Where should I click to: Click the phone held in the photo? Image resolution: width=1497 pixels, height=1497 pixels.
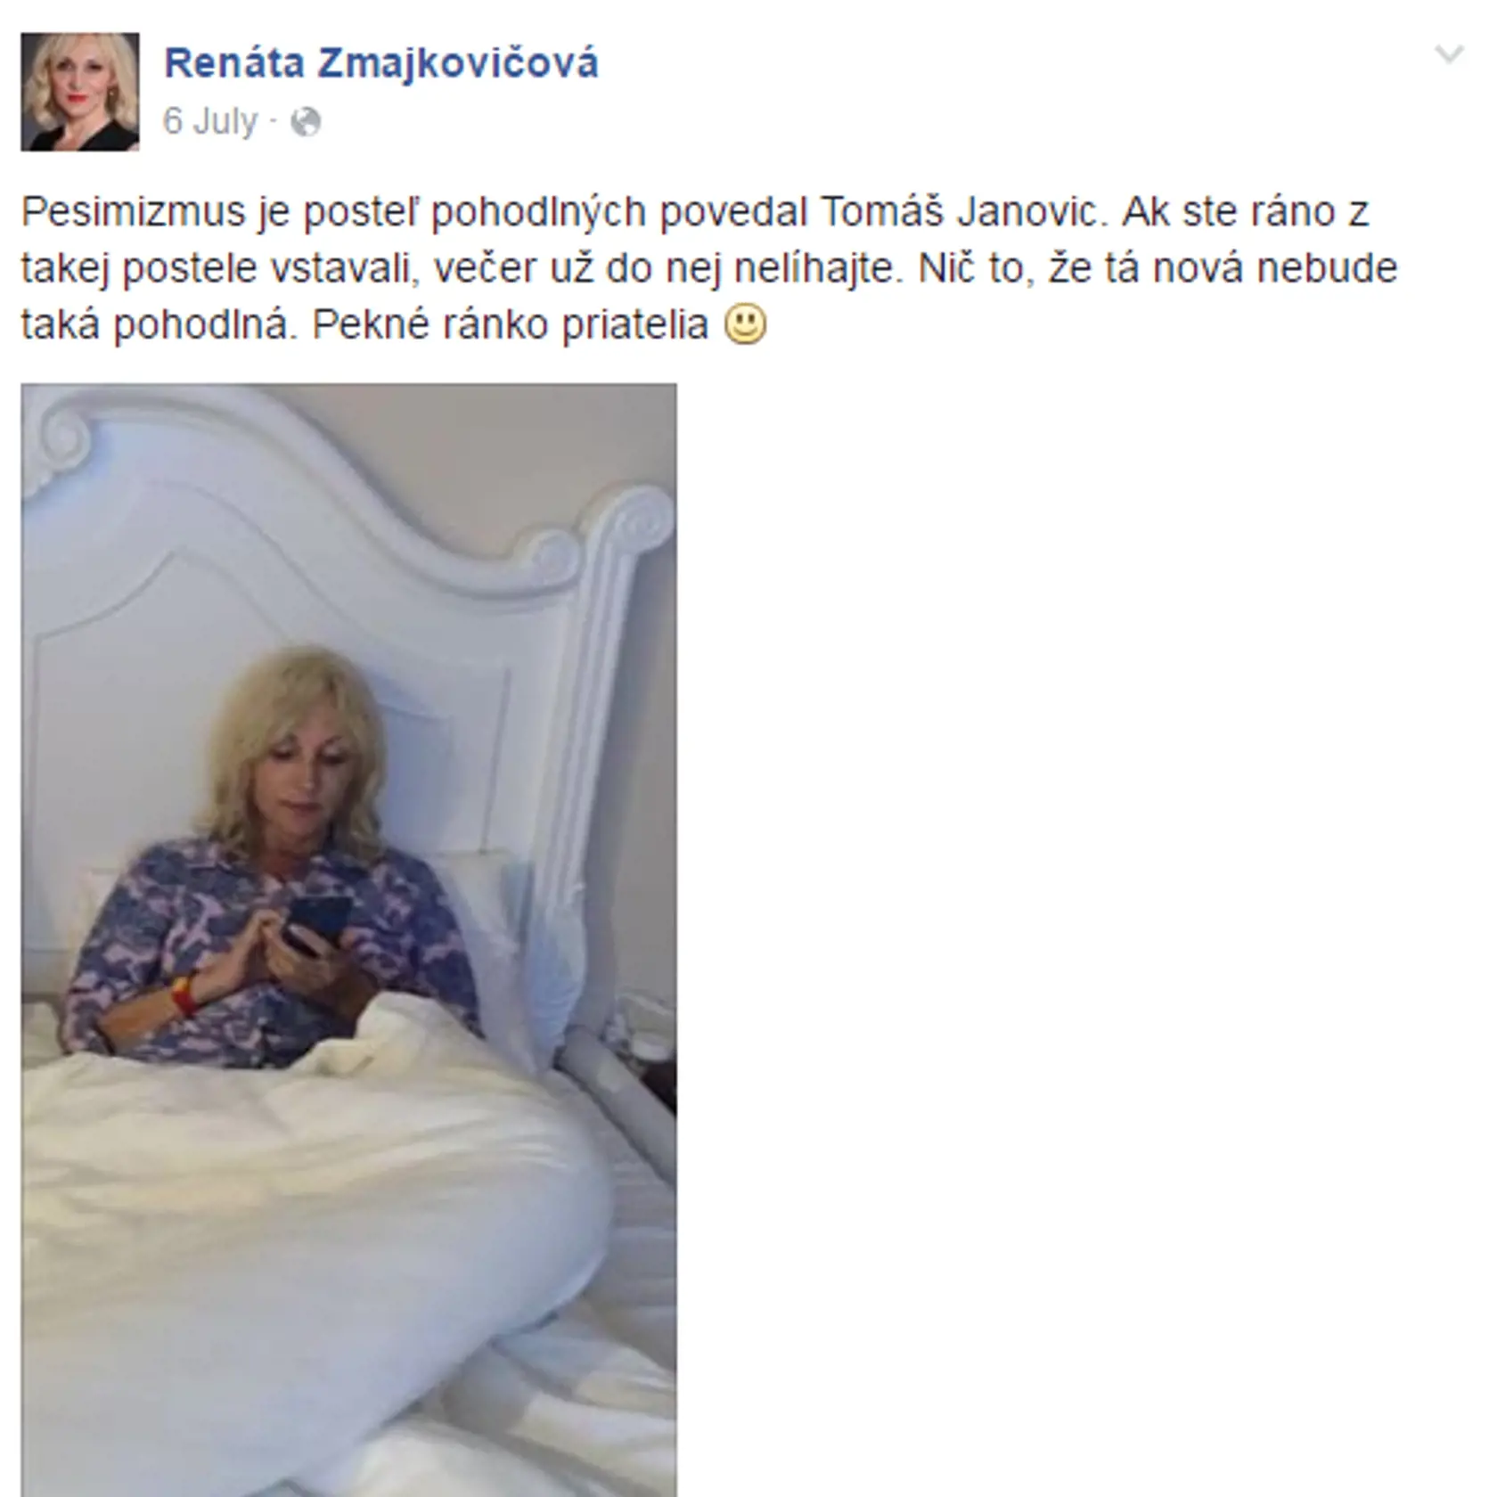click(314, 927)
